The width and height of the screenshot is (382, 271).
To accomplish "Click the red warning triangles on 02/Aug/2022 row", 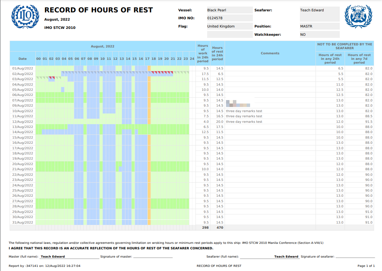I will tap(162, 73).
